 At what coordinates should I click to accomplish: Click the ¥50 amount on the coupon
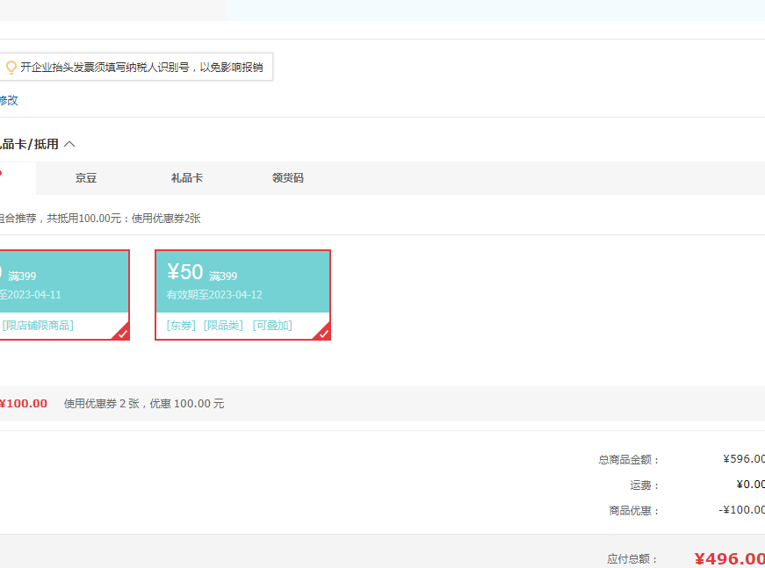pyautogui.click(x=185, y=272)
